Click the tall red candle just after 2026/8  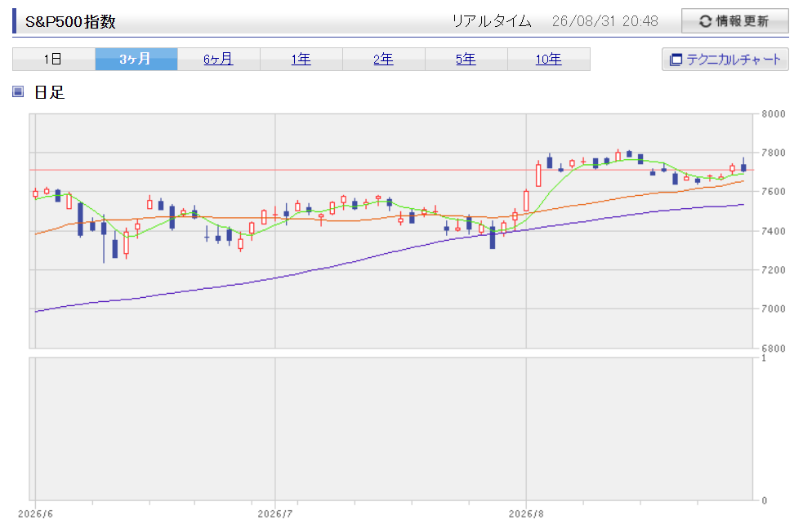[538, 175]
